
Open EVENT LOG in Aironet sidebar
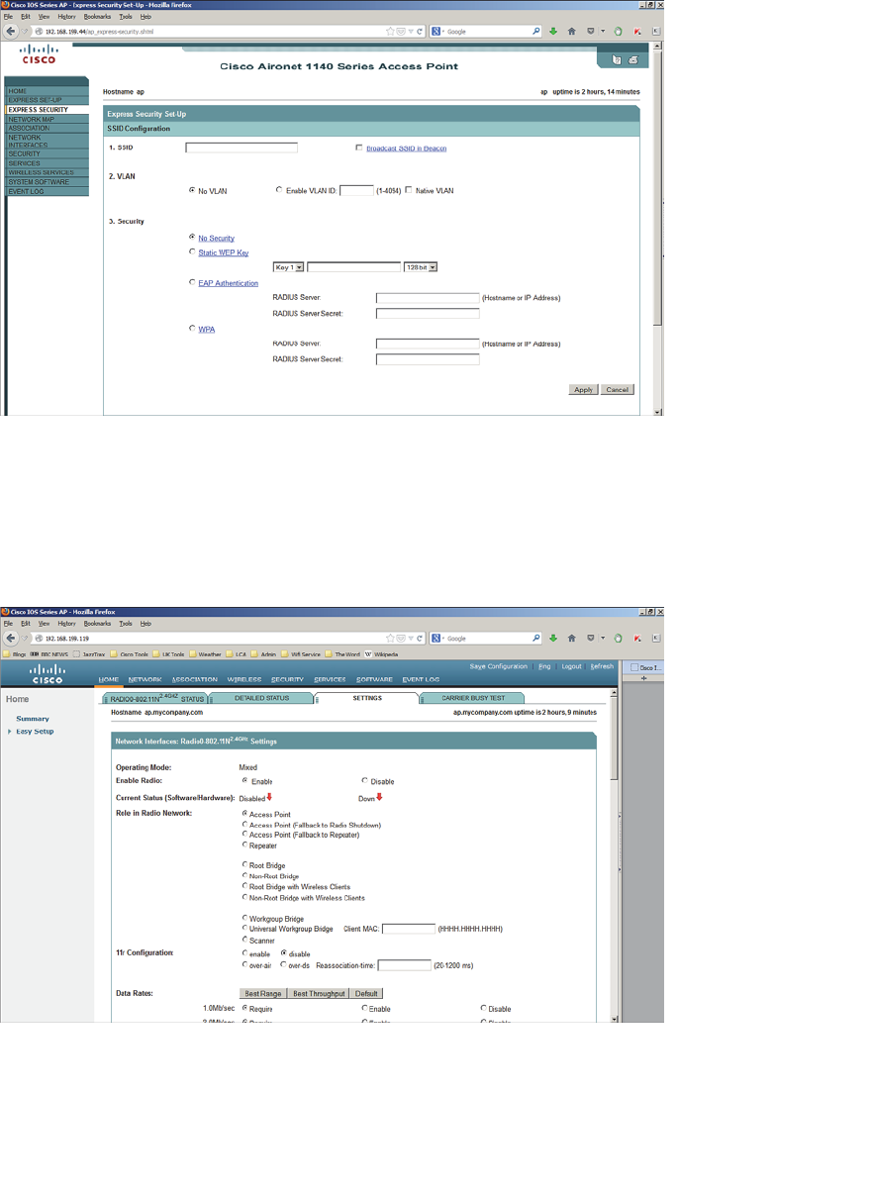coord(47,191)
